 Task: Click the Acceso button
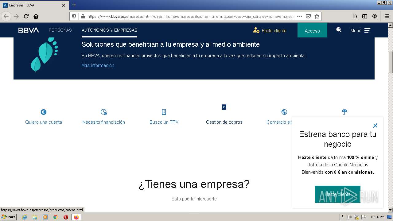pyautogui.click(x=312, y=30)
